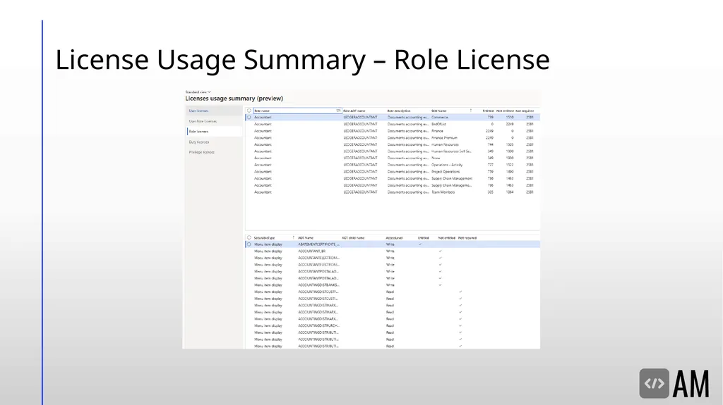Click the Role description column header
The width and height of the screenshot is (723, 405).
(x=399, y=111)
